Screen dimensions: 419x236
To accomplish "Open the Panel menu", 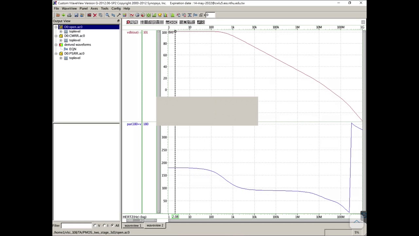I will point(83,9).
